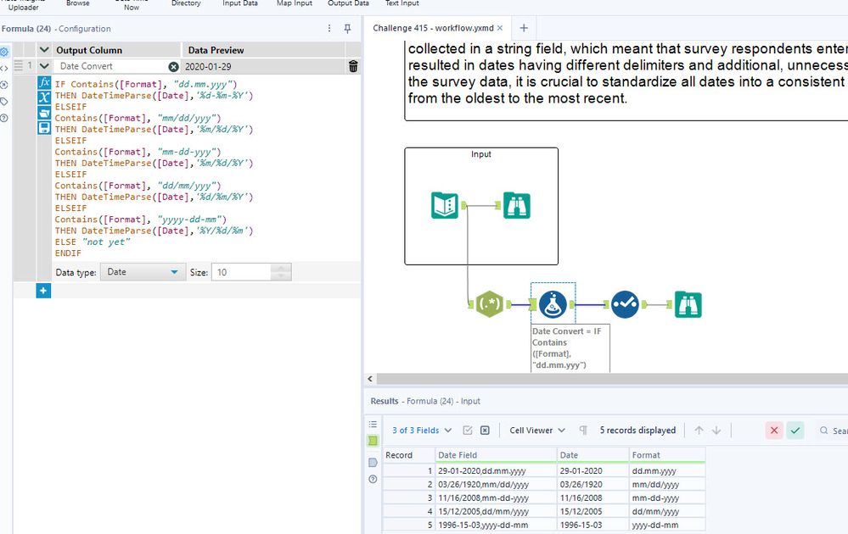848x534 pixels.
Task: Click the results Search box
Action: coord(832,431)
